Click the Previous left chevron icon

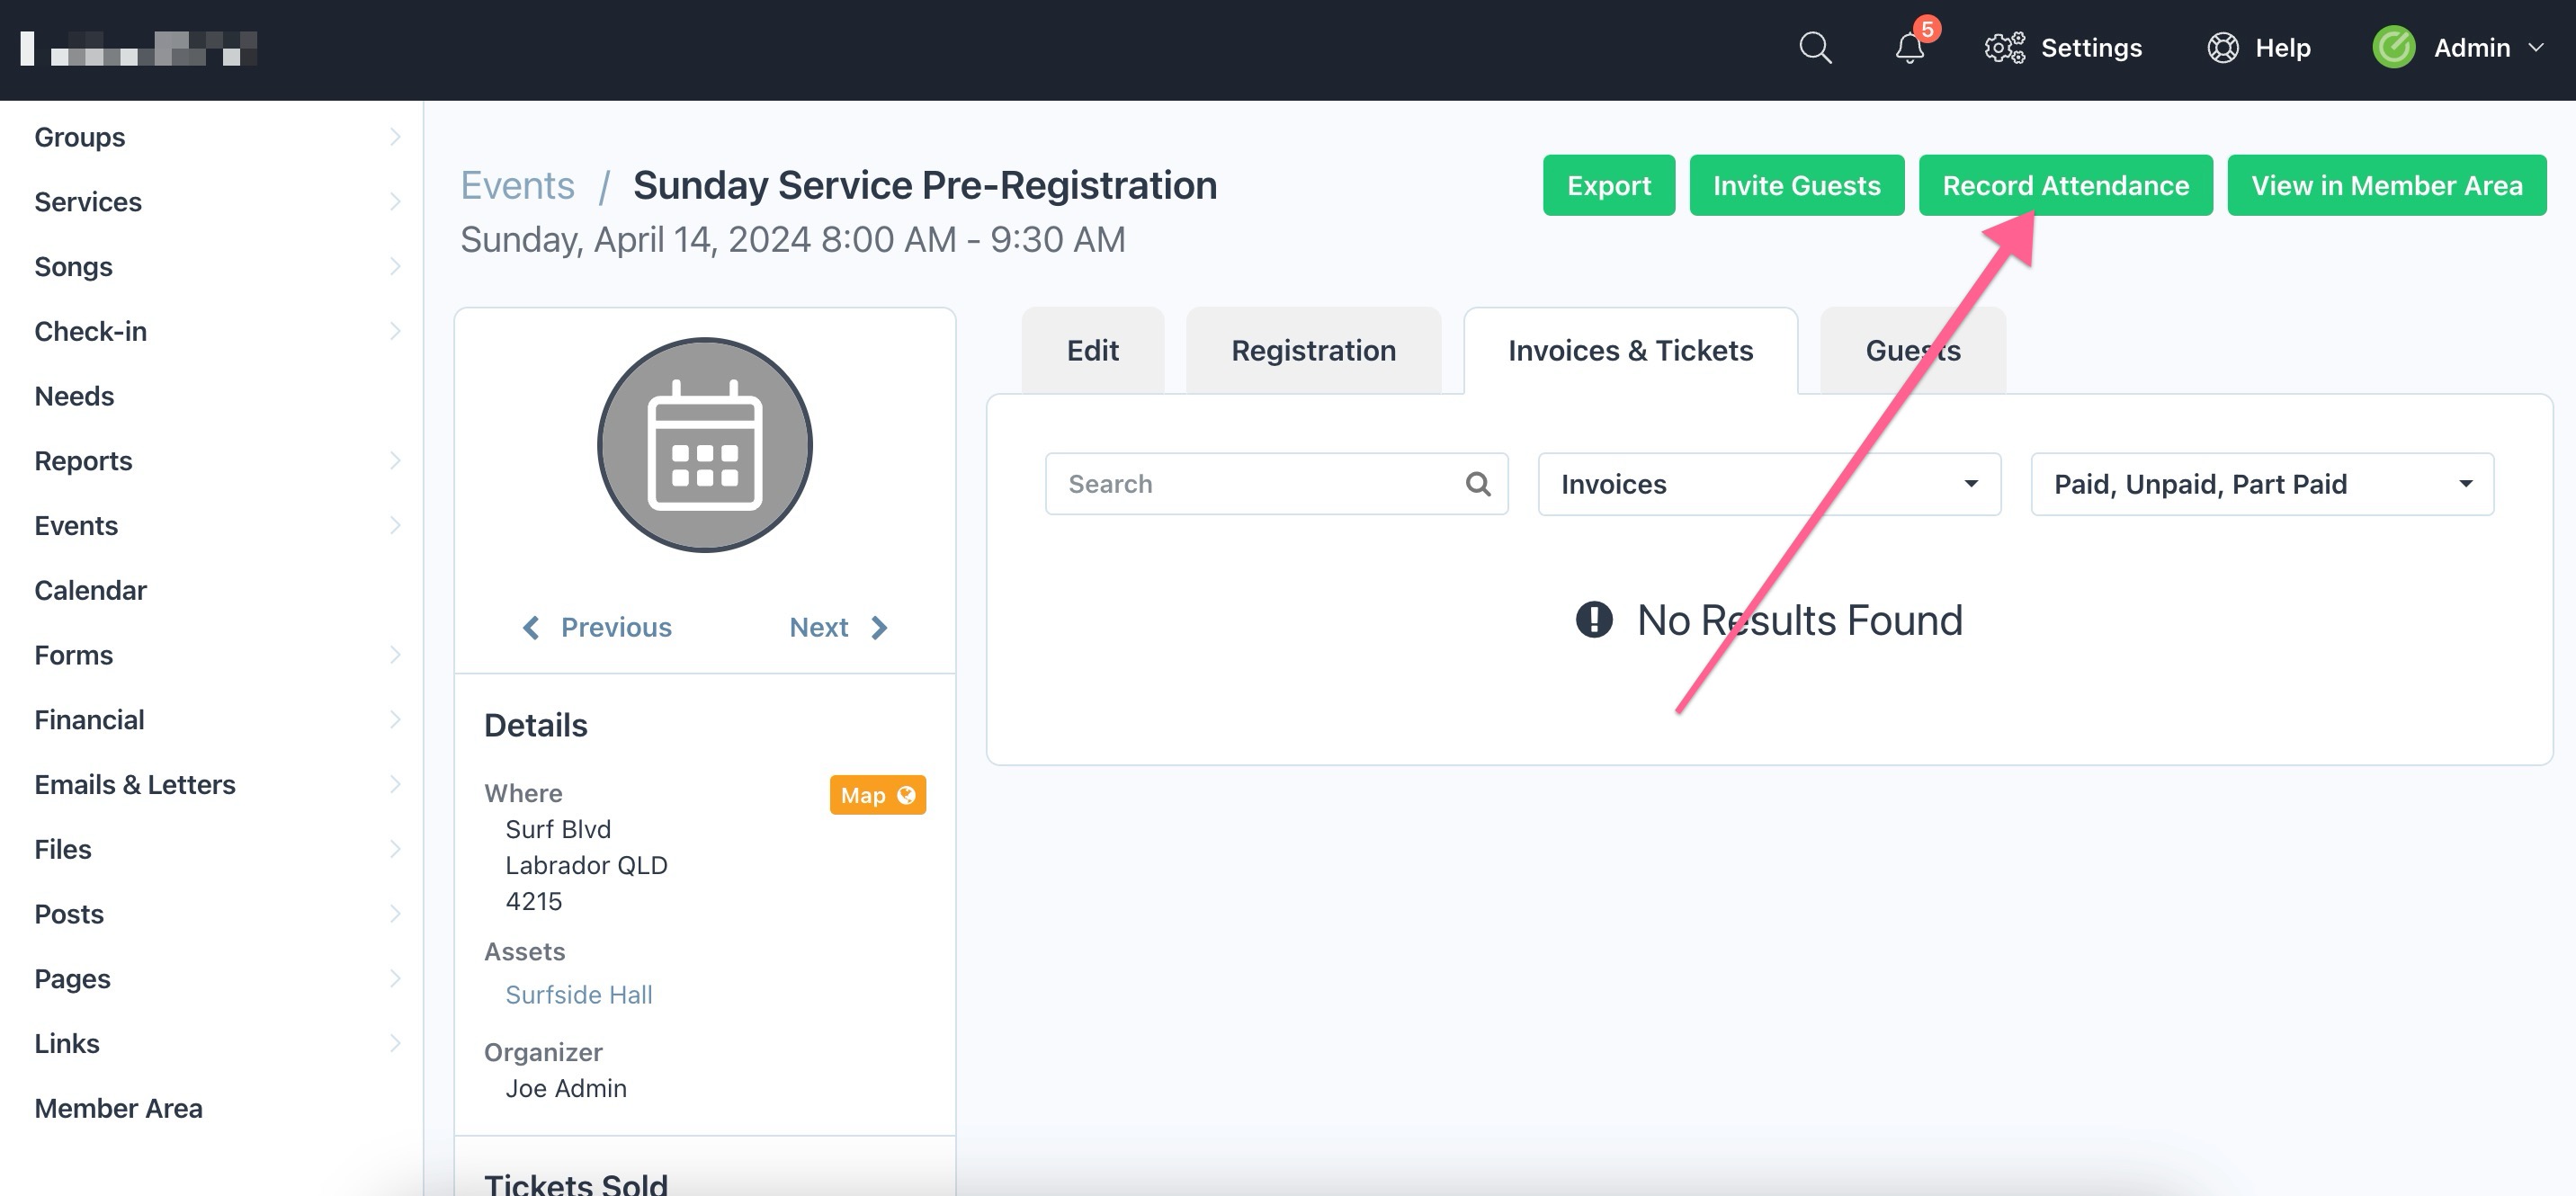[x=531, y=627]
